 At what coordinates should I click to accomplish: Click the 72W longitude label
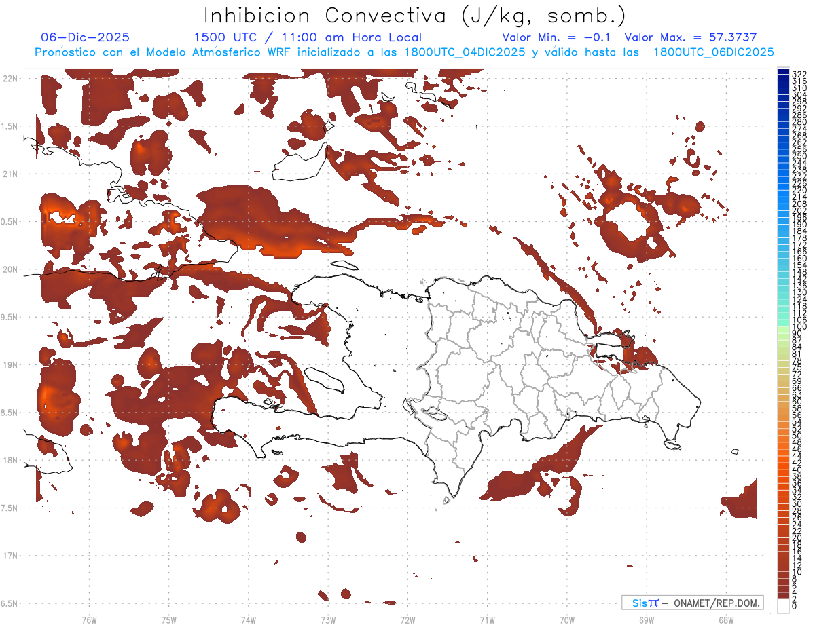(x=407, y=619)
